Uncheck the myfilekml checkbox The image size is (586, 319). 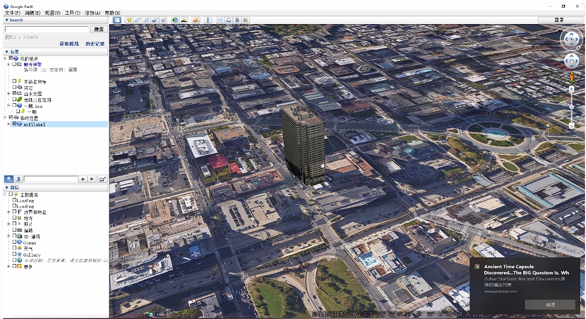(x=14, y=124)
